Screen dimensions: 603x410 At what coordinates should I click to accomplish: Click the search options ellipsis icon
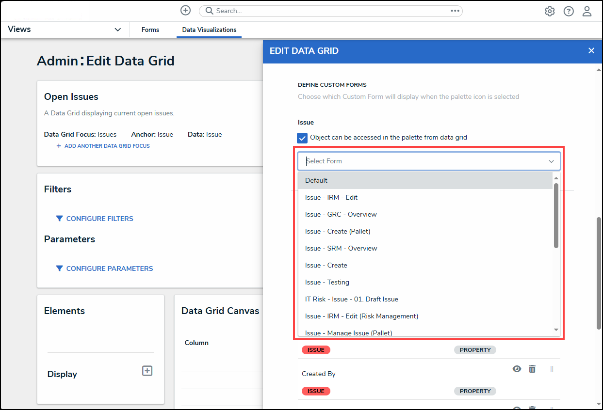455,11
